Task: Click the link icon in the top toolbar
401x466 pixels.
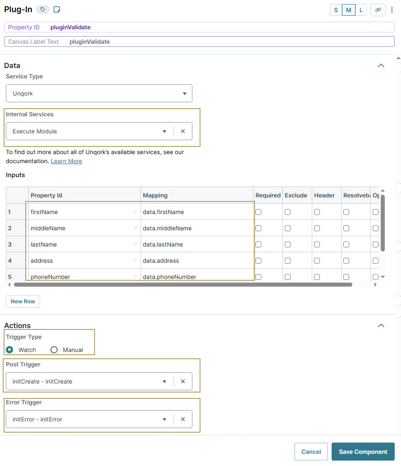Action: click(378, 9)
